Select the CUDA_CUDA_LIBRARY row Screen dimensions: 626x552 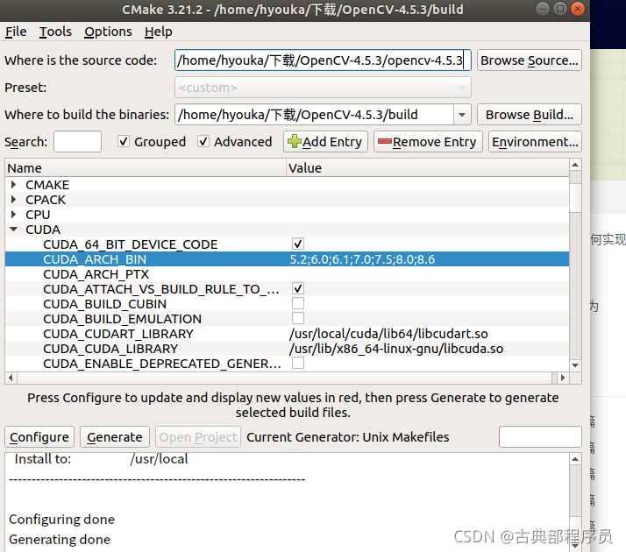(x=287, y=349)
